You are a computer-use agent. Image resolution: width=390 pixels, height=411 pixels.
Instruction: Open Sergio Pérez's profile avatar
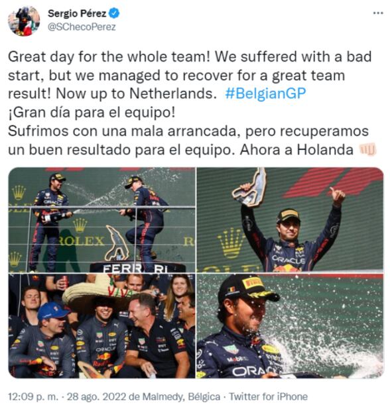(24, 21)
